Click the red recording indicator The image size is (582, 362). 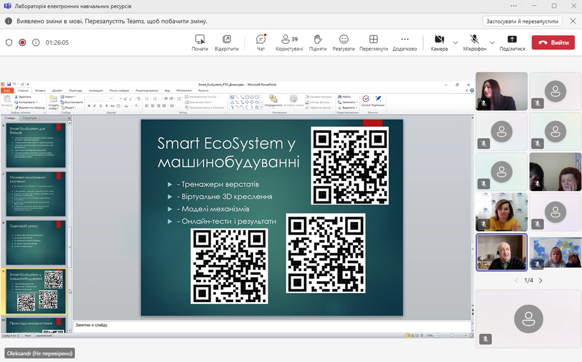click(22, 42)
